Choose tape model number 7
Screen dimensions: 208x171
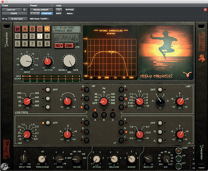coord(32,44)
